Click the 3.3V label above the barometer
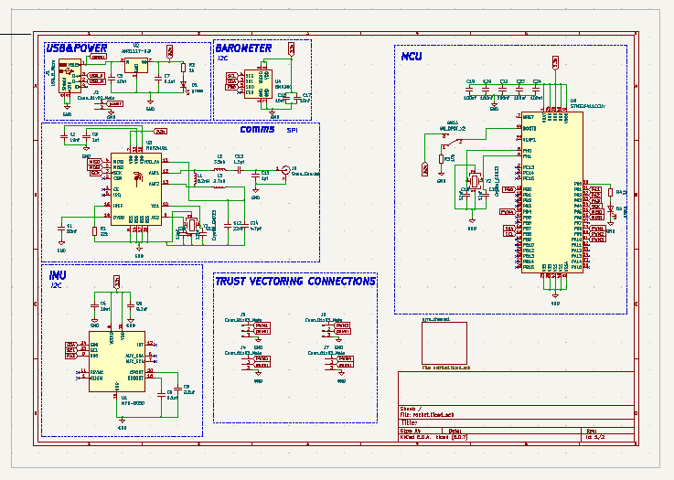The image size is (674, 480). click(x=292, y=49)
